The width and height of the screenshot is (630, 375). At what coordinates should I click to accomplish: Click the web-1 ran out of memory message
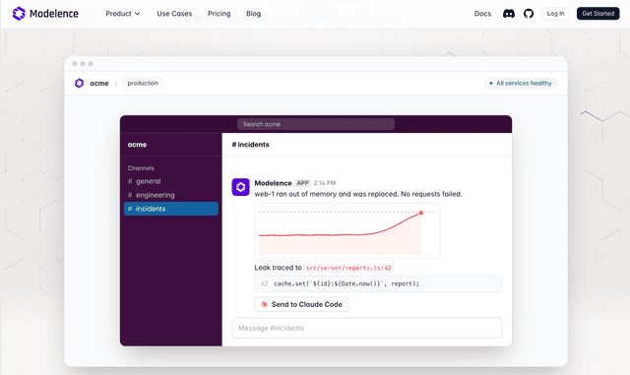pos(358,194)
